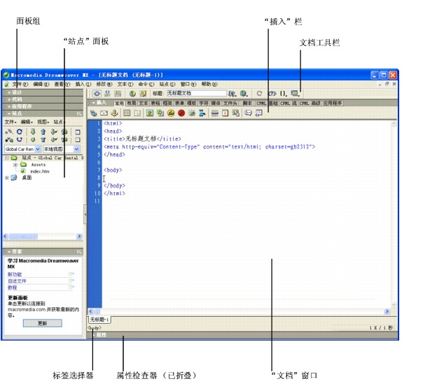Viewport: 437px width, 386px height.
Task: Select the 无标题-1 document tab
Action: tap(99, 320)
